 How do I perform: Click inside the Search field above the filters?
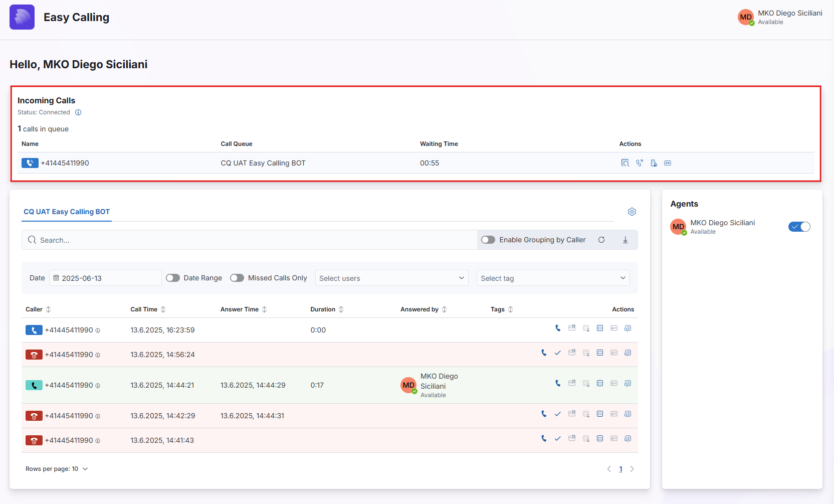(200, 240)
